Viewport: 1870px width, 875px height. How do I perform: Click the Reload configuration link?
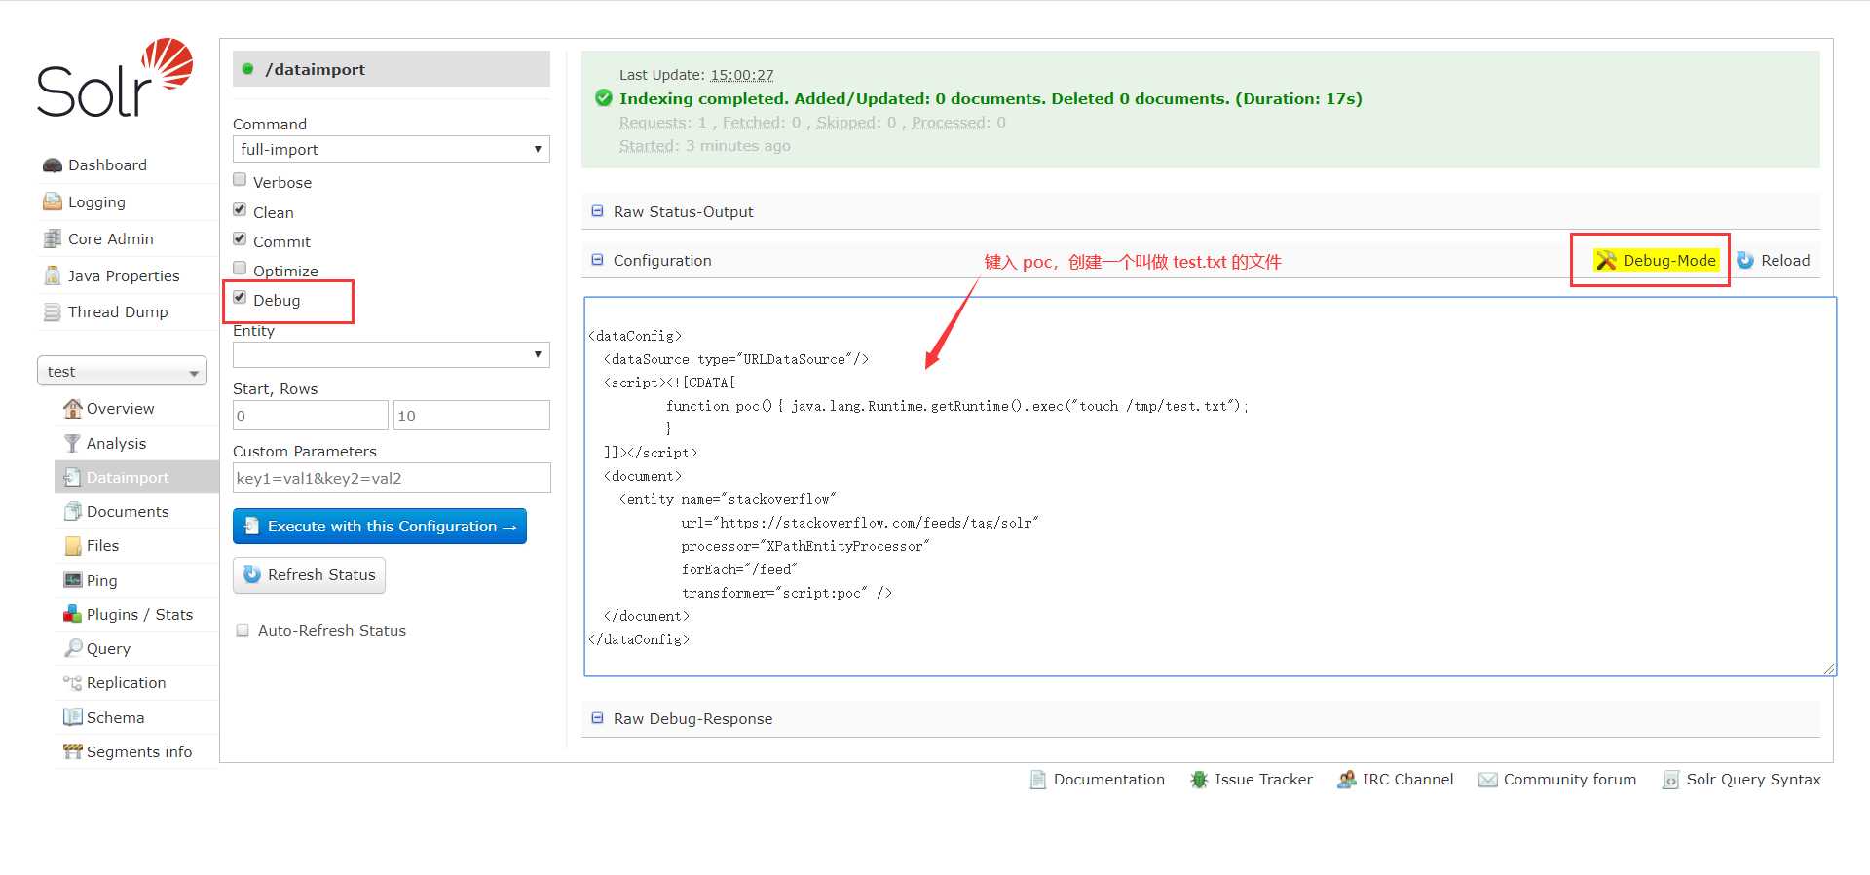pyautogui.click(x=1785, y=260)
